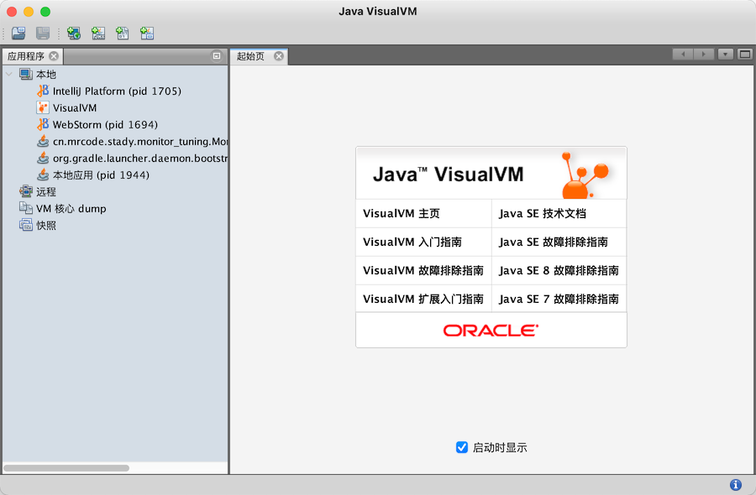Click the info icon in the status bar
The width and height of the screenshot is (756, 495).
pyautogui.click(x=735, y=485)
